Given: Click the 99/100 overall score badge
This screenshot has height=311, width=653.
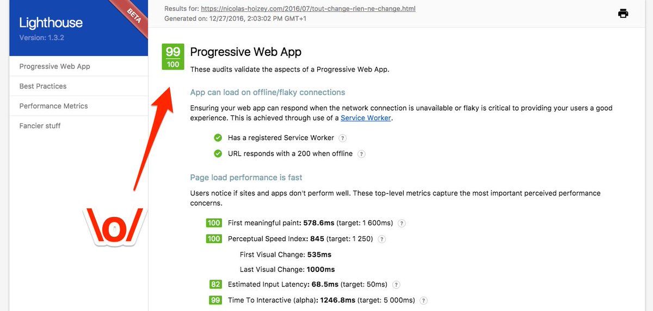Looking at the screenshot, I should (173, 57).
